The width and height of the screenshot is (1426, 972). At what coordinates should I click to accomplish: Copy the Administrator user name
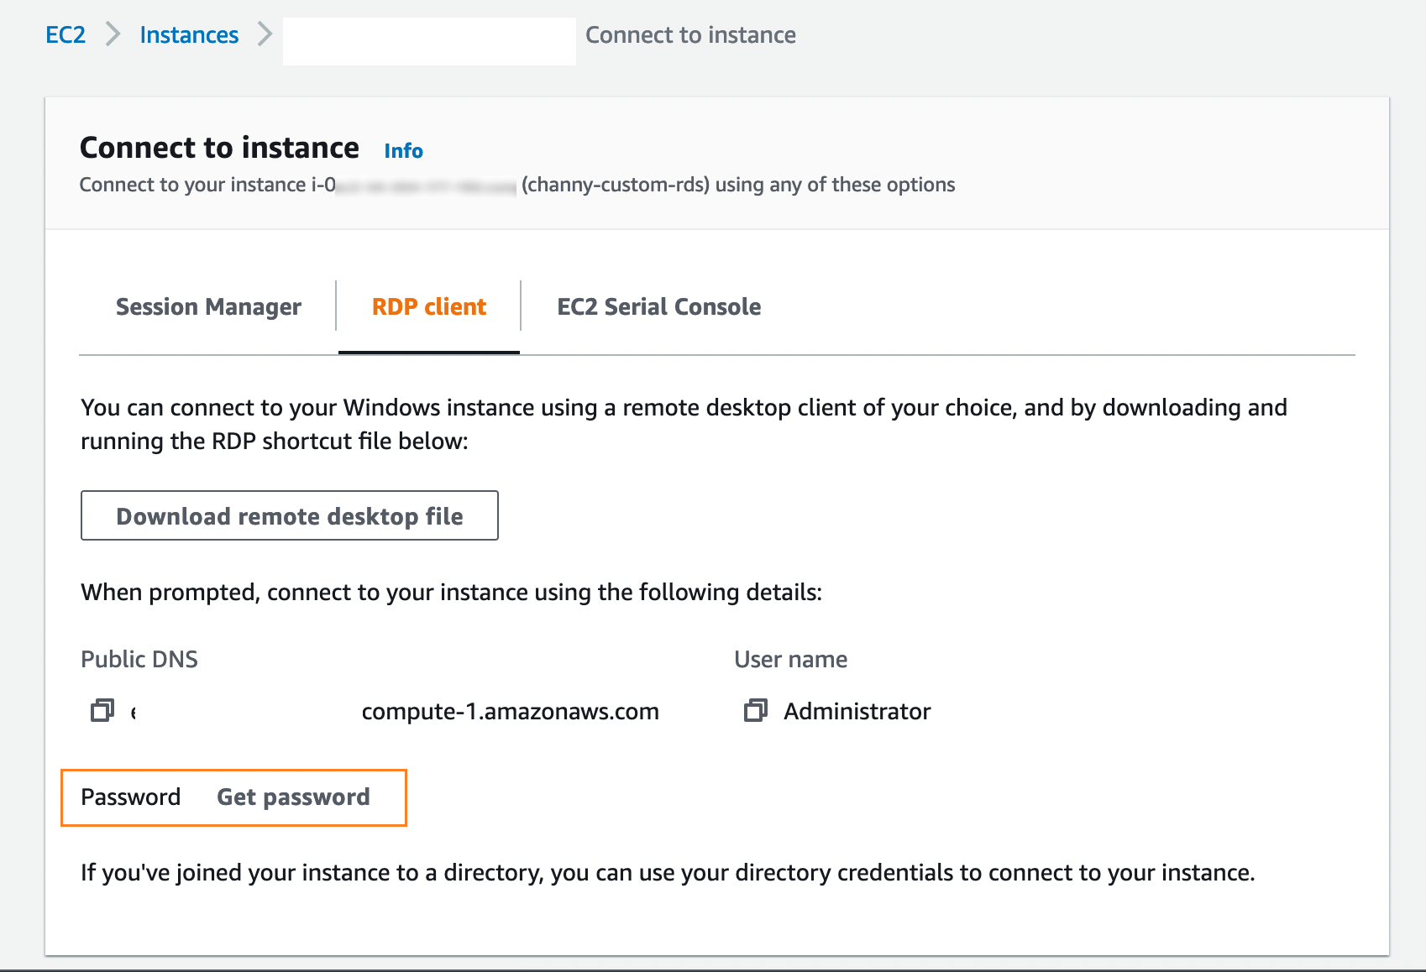756,711
